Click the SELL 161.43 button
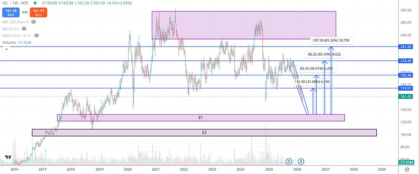The height and width of the screenshot is (174, 419). tap(38, 12)
